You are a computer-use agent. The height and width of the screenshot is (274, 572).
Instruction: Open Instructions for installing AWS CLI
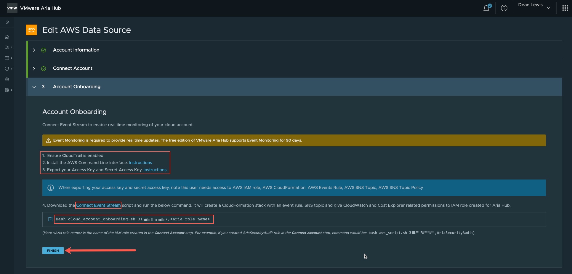click(x=140, y=163)
